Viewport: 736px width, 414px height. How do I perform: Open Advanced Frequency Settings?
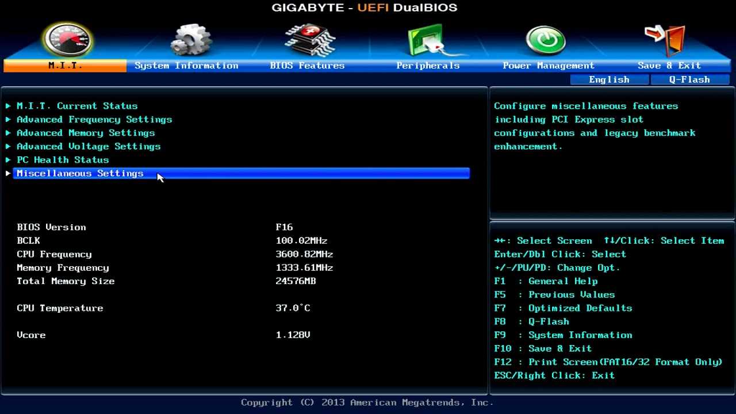(94, 120)
